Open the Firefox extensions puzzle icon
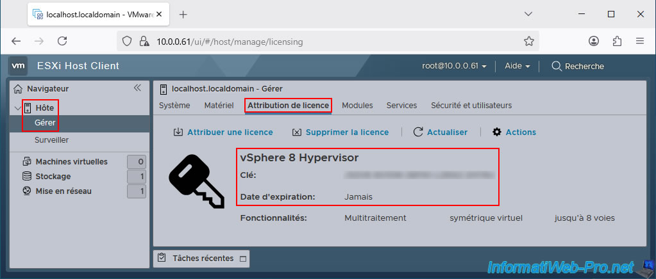Screen dimensions: 656x279 tap(617, 41)
